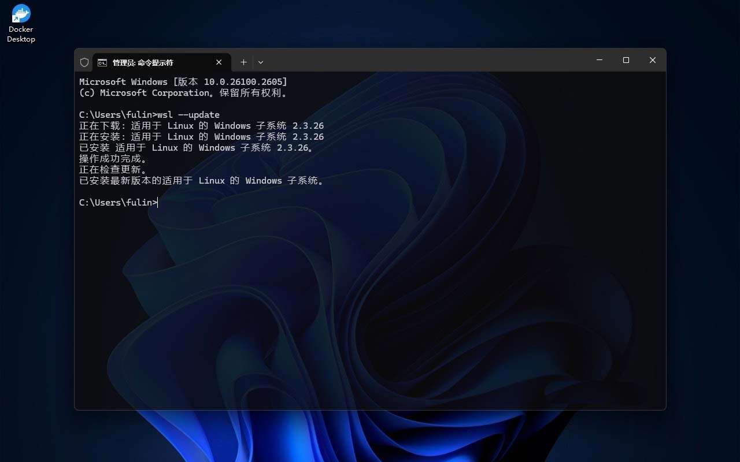Click the Microsoft Corporation copyright line
The width and height of the screenshot is (740, 462).
pyautogui.click(x=183, y=93)
